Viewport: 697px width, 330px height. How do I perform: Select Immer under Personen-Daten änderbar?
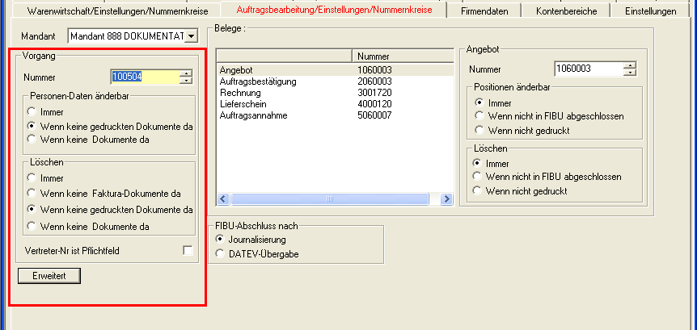pos(32,112)
